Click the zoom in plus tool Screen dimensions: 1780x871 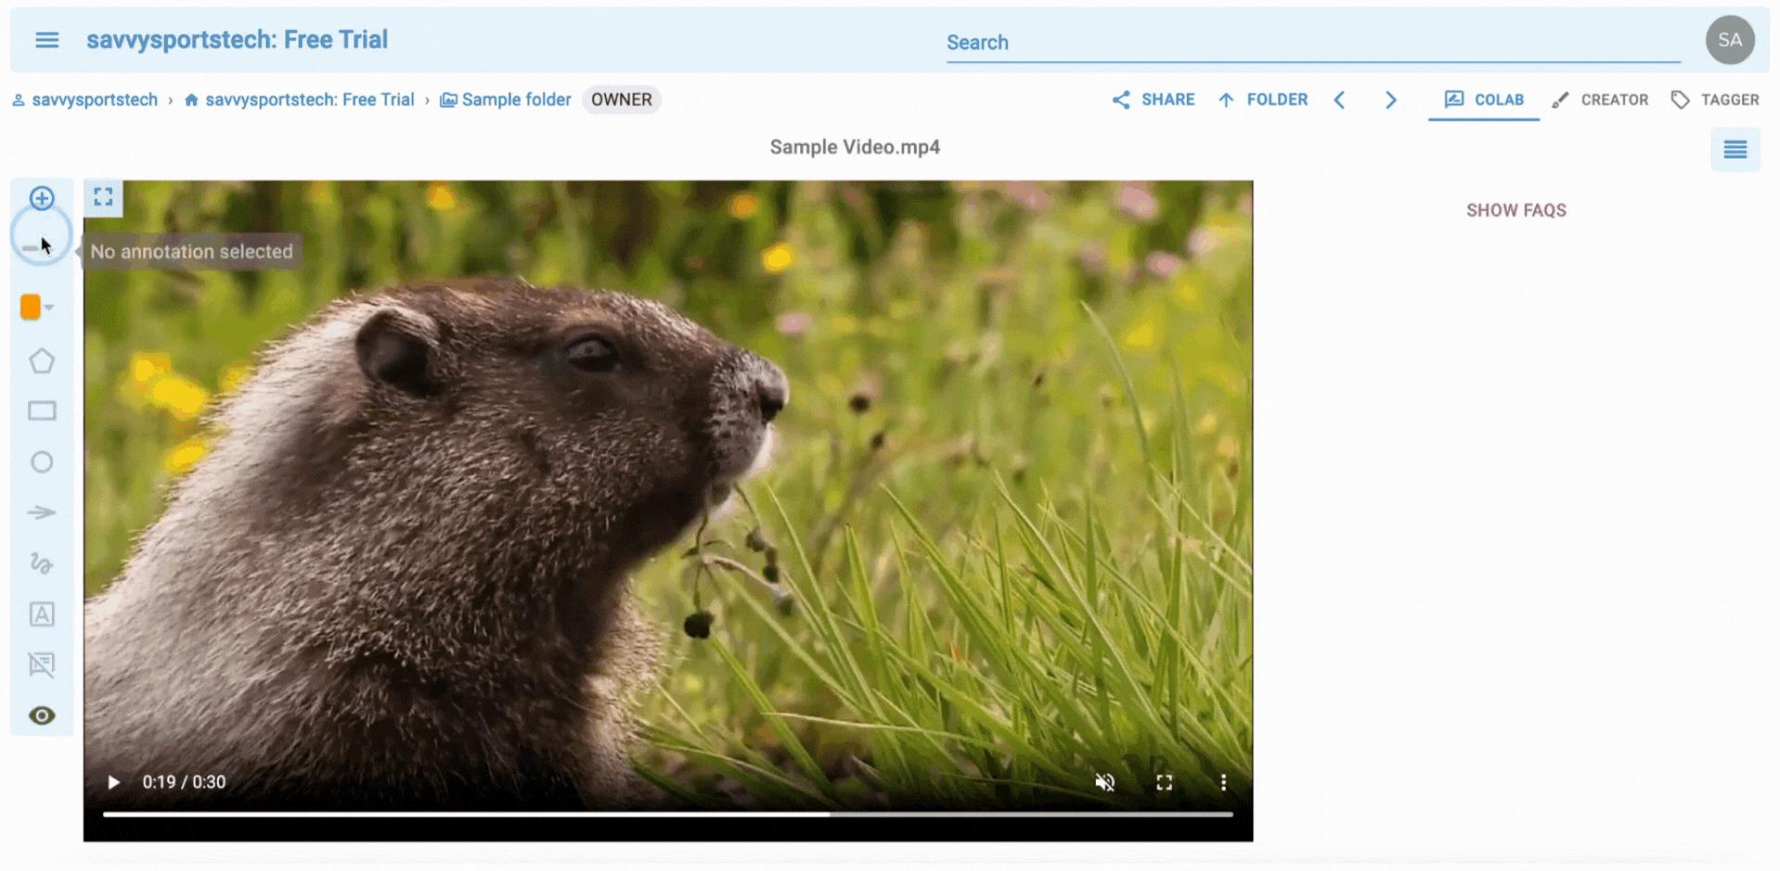[42, 198]
